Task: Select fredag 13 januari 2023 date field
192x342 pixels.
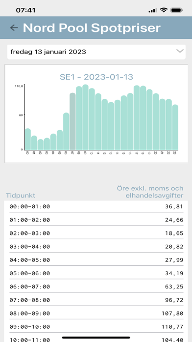Action: 96,52
